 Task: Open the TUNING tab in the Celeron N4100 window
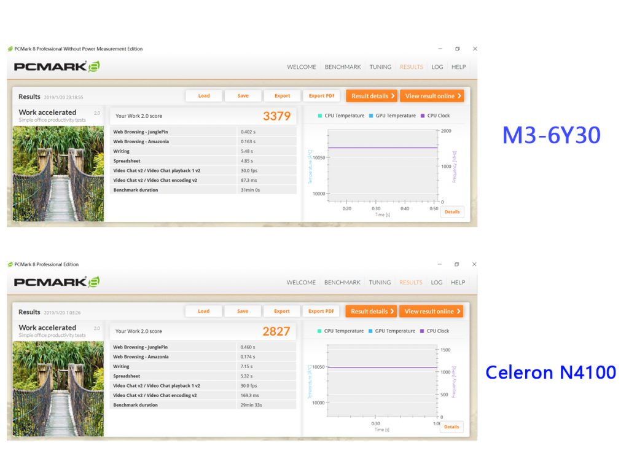click(380, 283)
